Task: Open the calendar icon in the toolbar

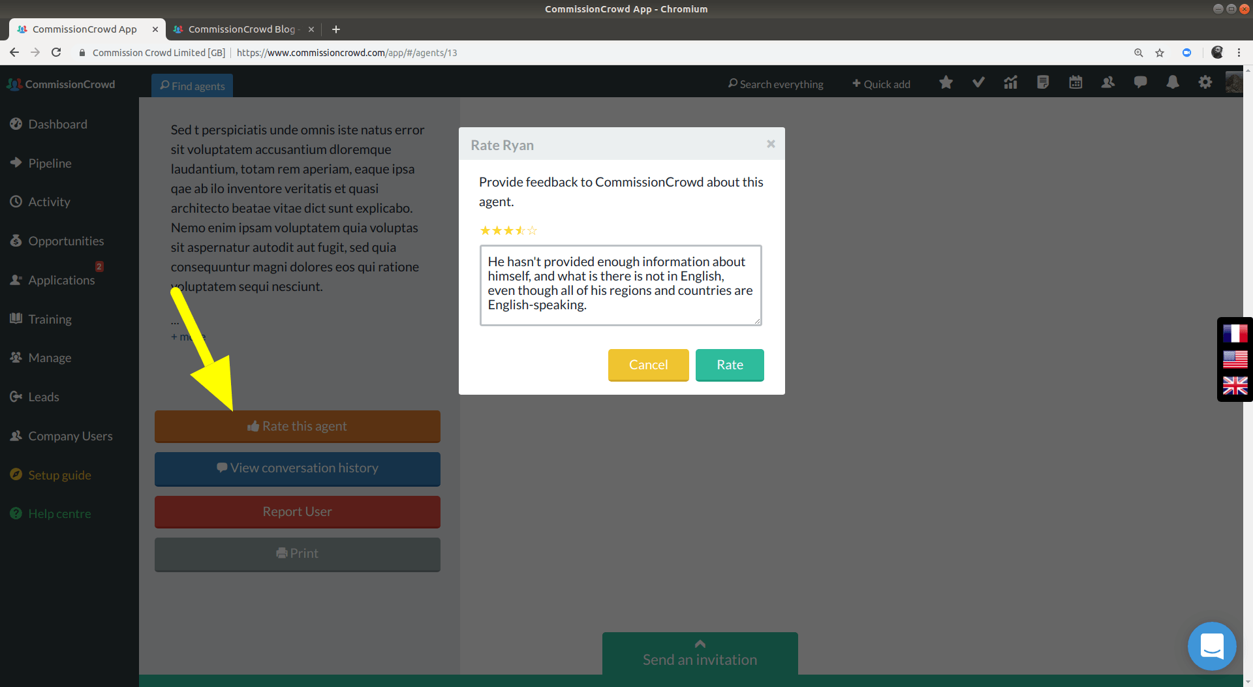Action: click(x=1075, y=83)
